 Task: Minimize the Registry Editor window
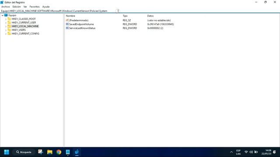[256, 2]
